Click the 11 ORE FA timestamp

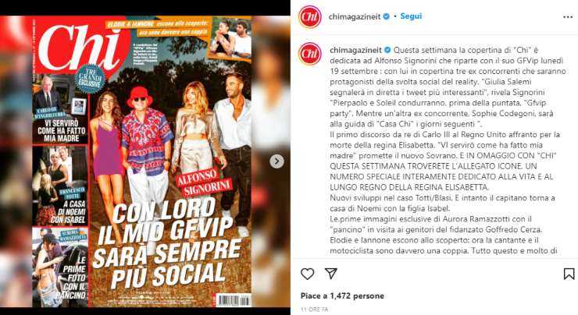click(x=314, y=310)
